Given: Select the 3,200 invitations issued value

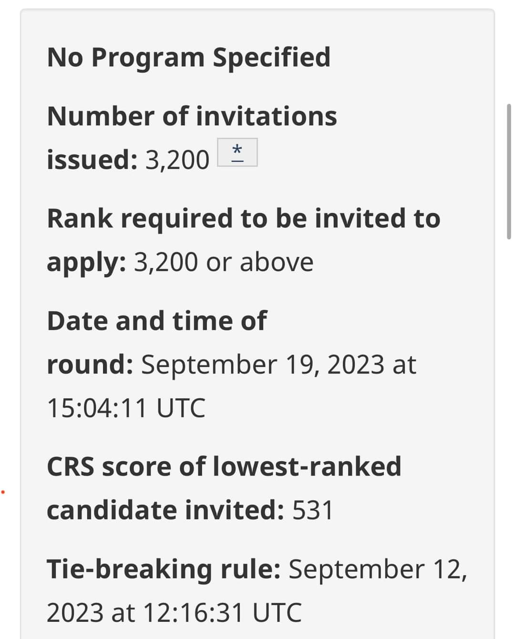Looking at the screenshot, I should (x=177, y=160).
